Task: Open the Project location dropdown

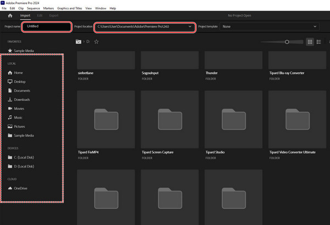Action: (145, 27)
